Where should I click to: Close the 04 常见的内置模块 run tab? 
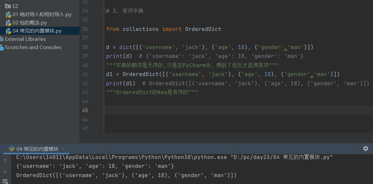(x=63, y=149)
